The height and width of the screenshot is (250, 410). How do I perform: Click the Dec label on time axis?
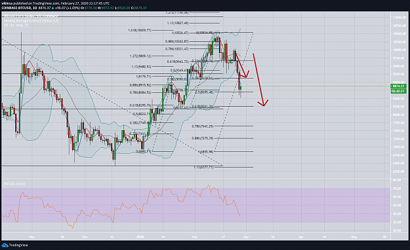tap(85, 237)
